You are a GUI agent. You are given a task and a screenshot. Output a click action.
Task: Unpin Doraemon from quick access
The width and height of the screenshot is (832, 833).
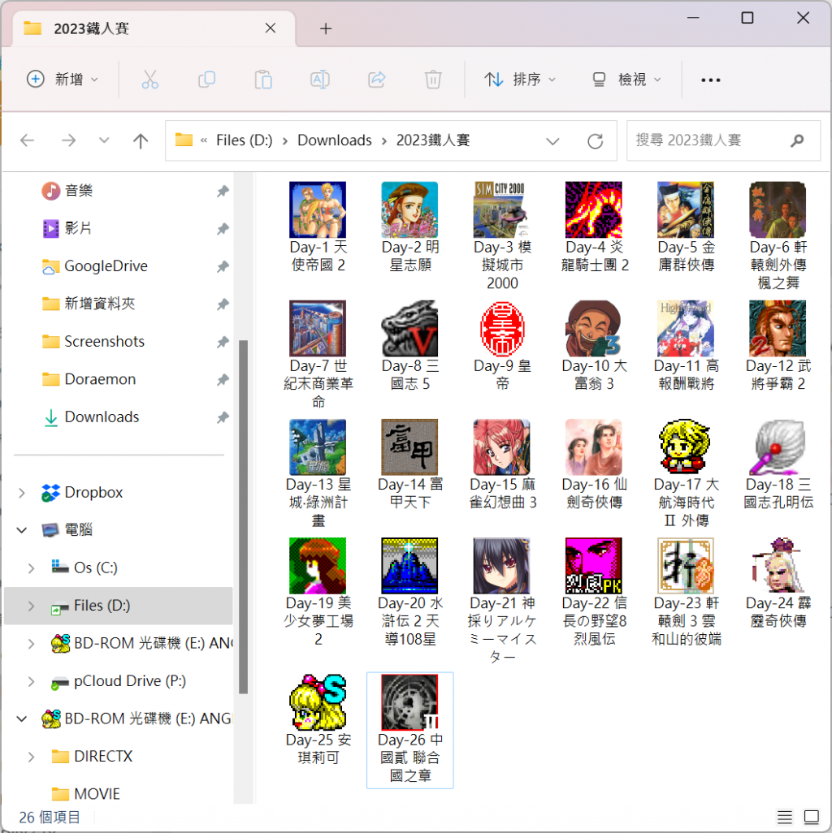[x=223, y=380]
